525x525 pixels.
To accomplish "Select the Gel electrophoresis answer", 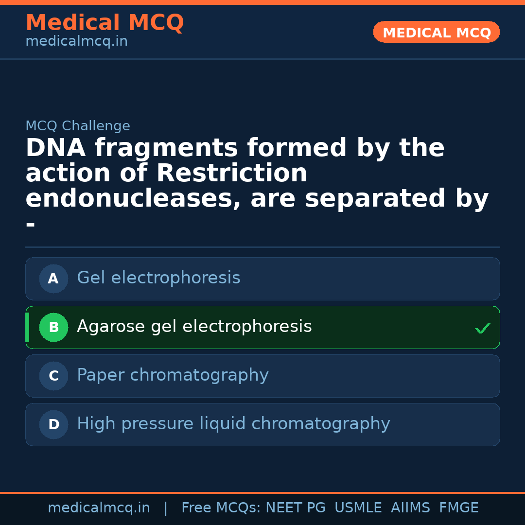I will tap(158, 278).
